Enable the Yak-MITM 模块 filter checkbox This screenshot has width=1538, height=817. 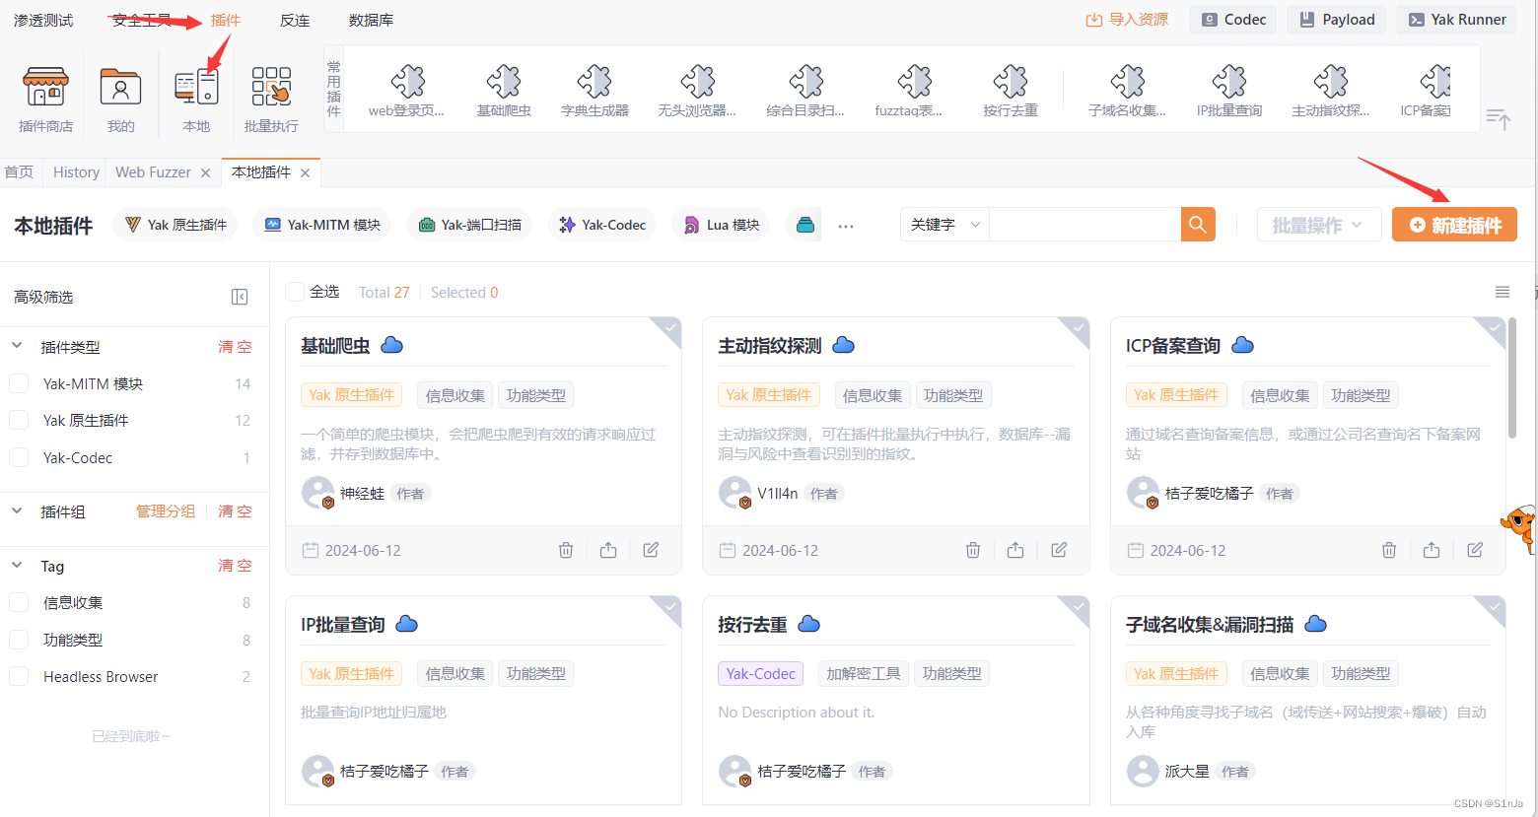(x=18, y=383)
